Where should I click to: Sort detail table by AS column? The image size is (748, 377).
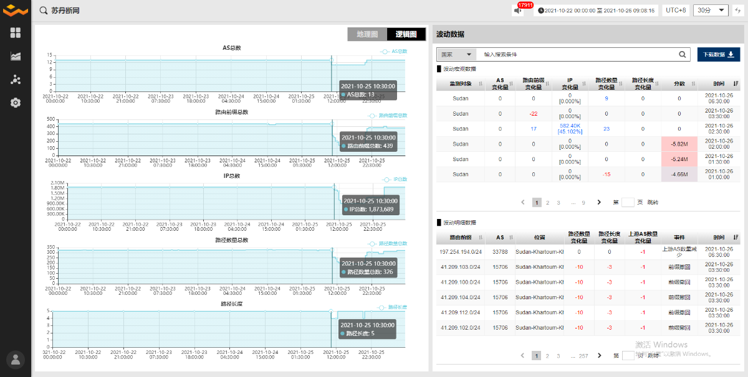click(511, 238)
